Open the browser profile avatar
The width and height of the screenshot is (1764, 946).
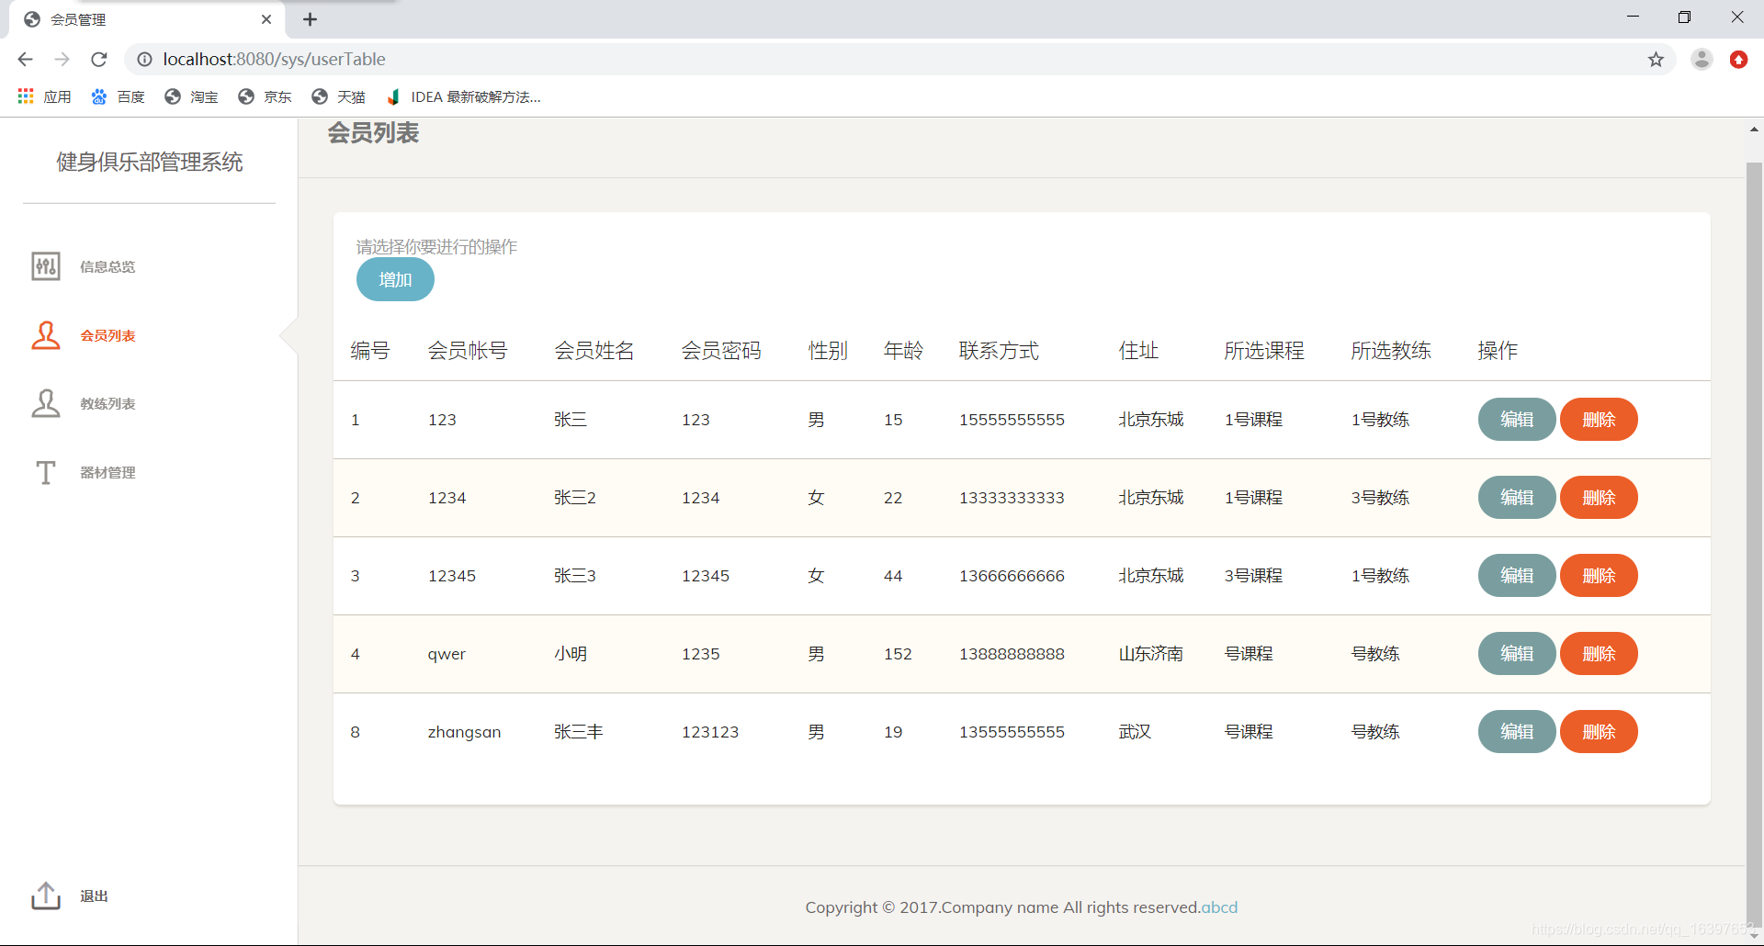(x=1702, y=60)
